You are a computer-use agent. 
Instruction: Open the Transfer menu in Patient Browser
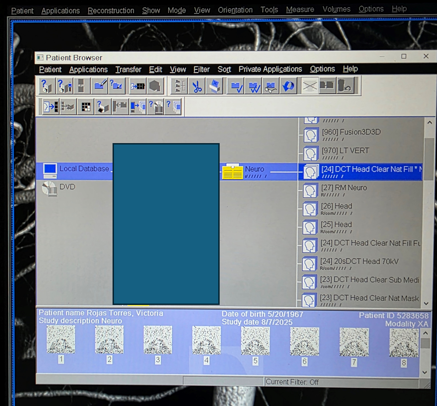pyautogui.click(x=128, y=69)
